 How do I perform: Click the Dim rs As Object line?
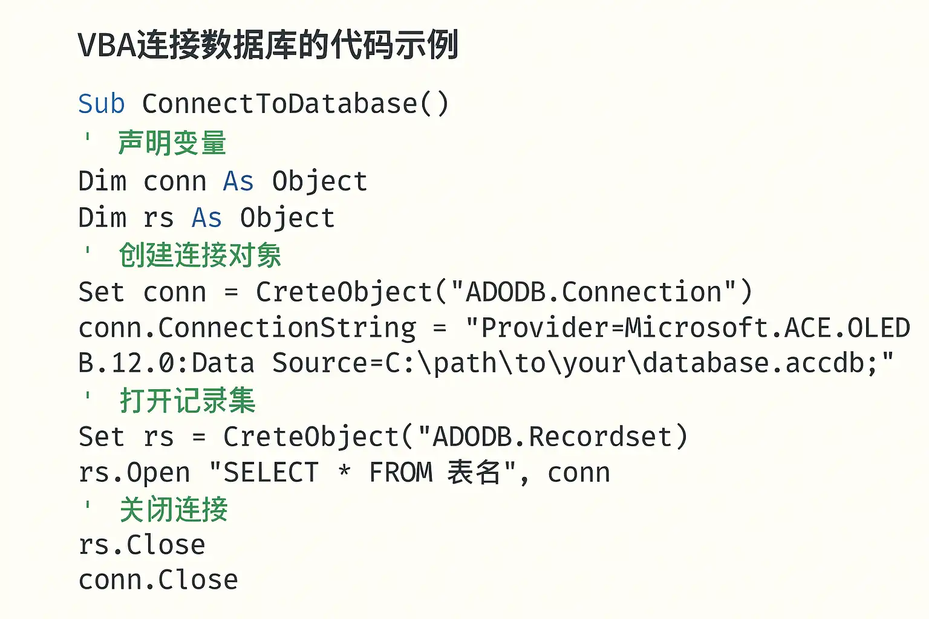coord(207,218)
